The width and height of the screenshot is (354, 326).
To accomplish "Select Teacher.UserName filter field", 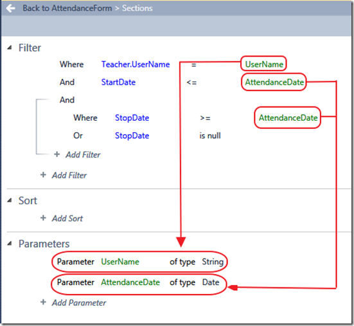I will coord(136,64).
